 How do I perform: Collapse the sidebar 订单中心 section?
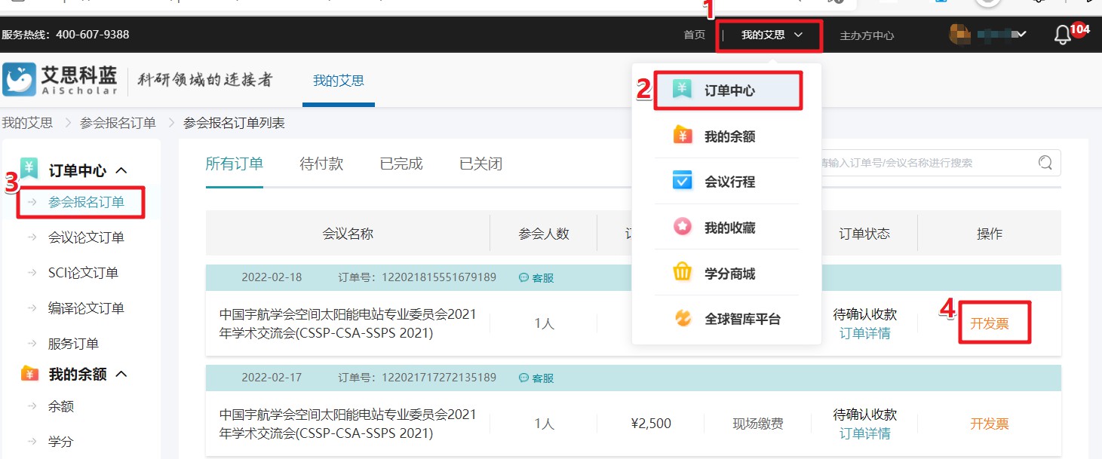(x=121, y=171)
